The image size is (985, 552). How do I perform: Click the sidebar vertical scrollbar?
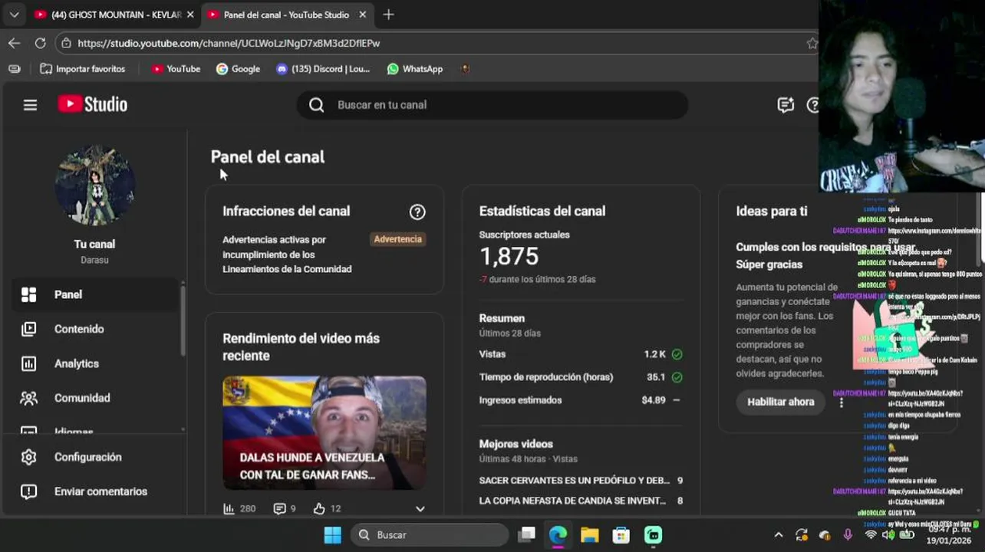183,320
